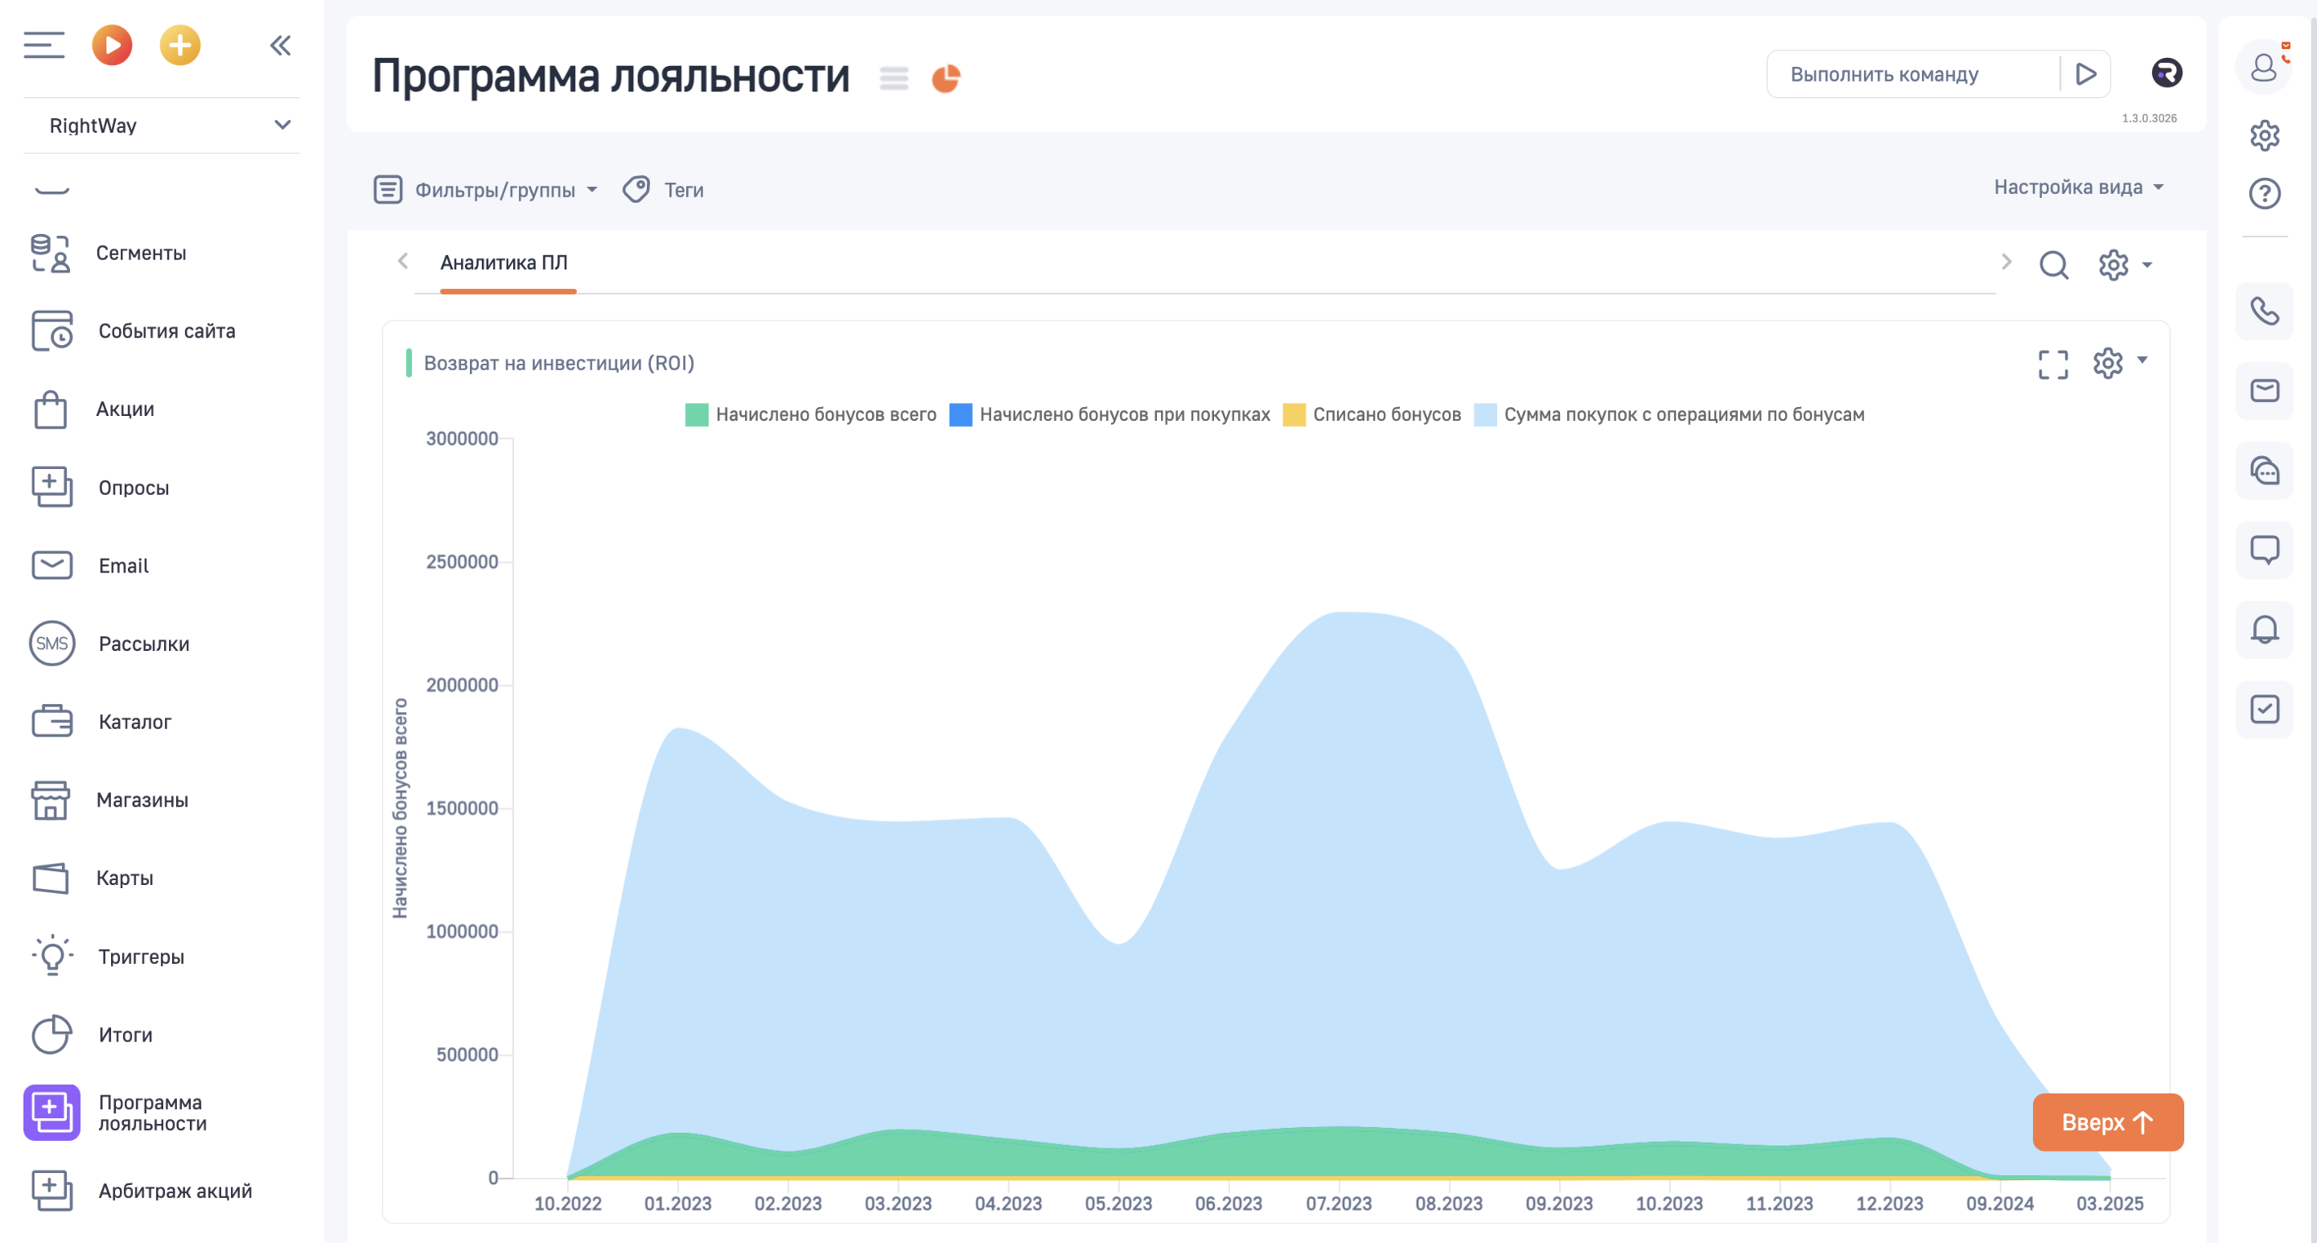Open Триггеры in the sidebar menu
The width and height of the screenshot is (2317, 1243).
[140, 956]
